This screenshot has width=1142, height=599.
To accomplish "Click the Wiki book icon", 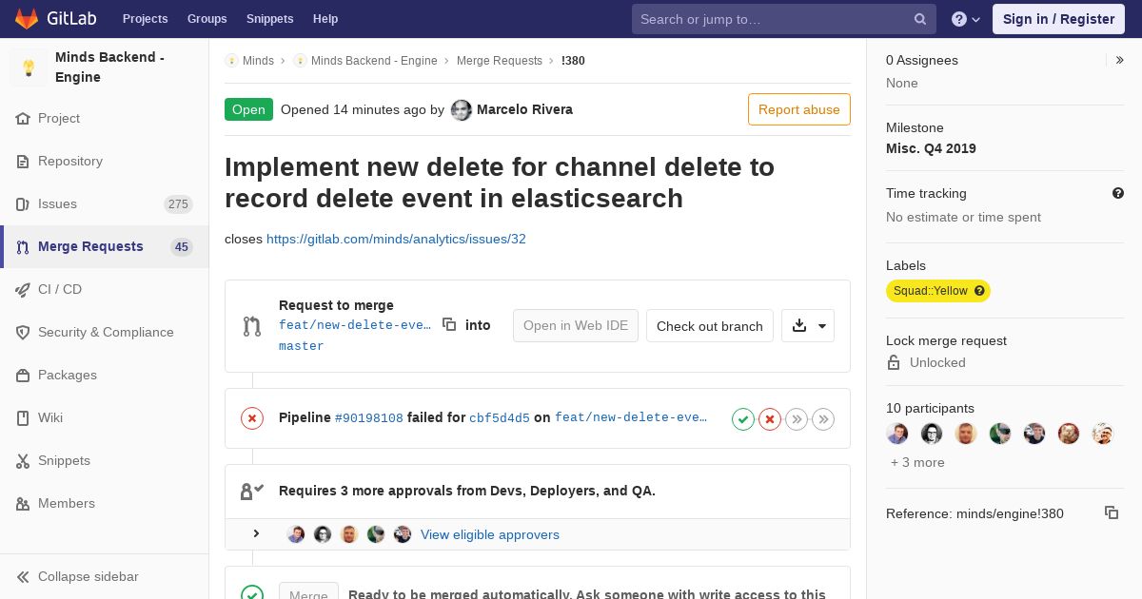I will (x=23, y=417).
